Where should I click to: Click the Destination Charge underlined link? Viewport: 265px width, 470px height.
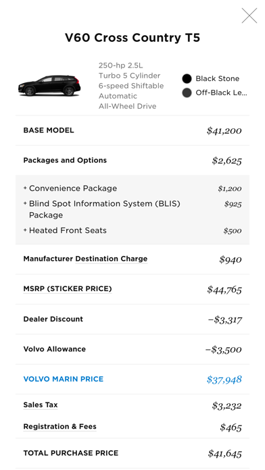tap(111, 259)
